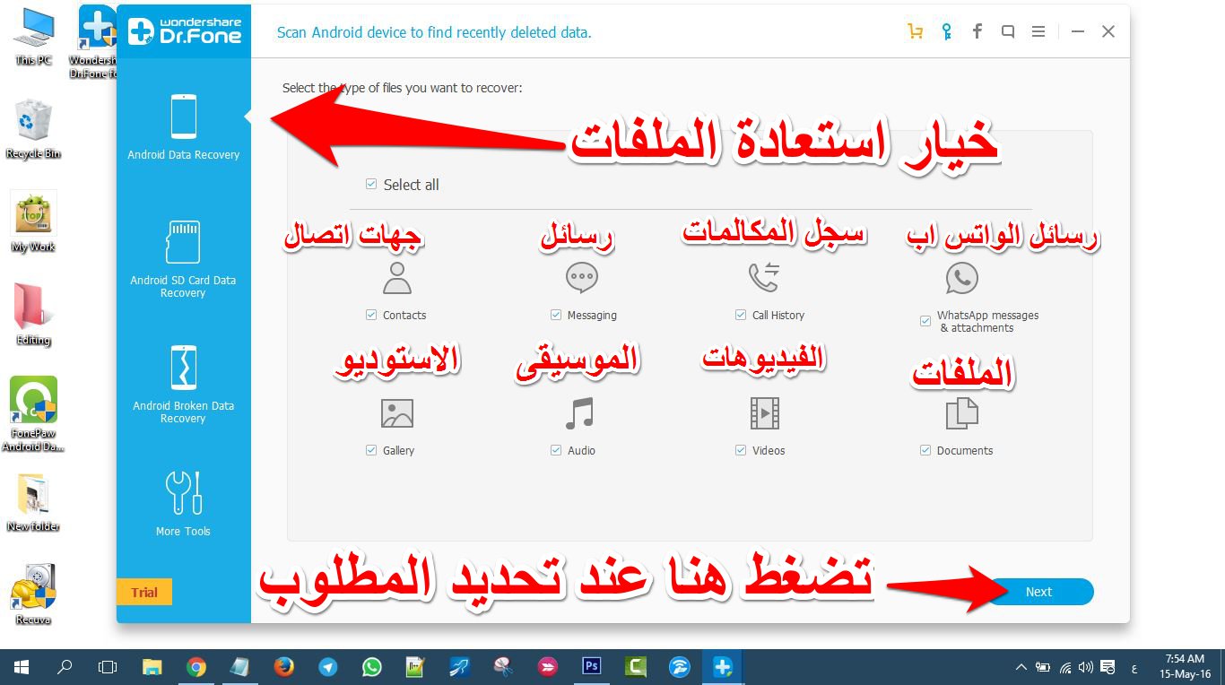Toggle the Audio checkbox
Viewport: 1225px width, 685px height.
coord(556,450)
